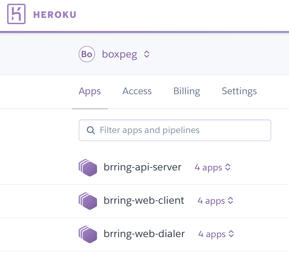Open the brring-api-server pipeline

coord(143,167)
